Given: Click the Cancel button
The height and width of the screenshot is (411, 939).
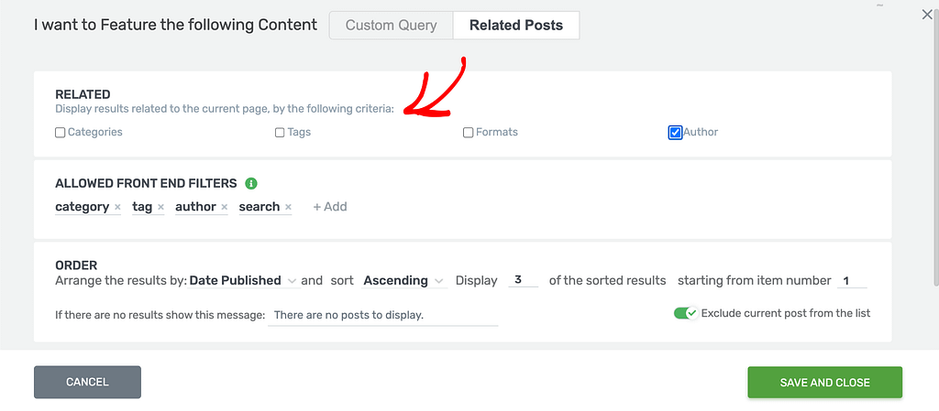Looking at the screenshot, I should [87, 383].
